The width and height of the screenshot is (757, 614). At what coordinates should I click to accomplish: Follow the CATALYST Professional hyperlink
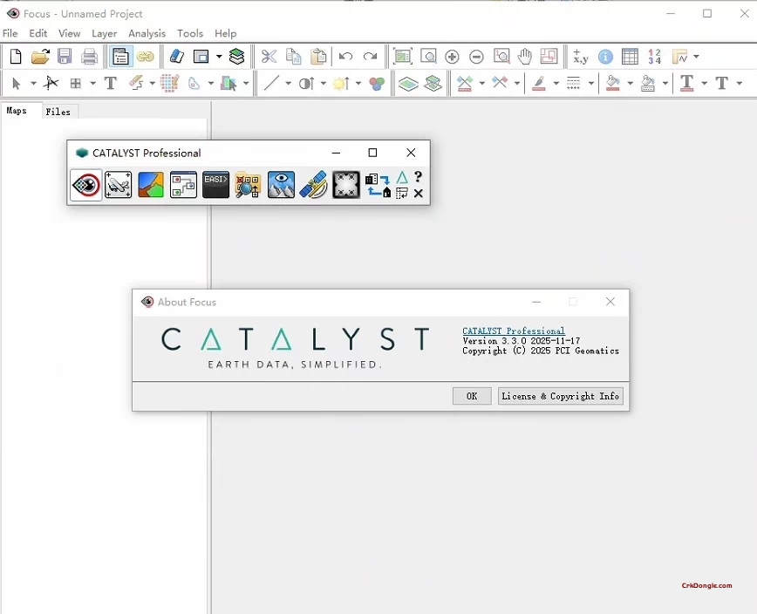coord(513,331)
